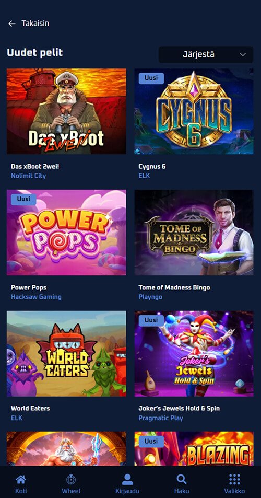Open the Wheel icon in bottom bar
The height and width of the screenshot is (498, 261).
[71, 479]
